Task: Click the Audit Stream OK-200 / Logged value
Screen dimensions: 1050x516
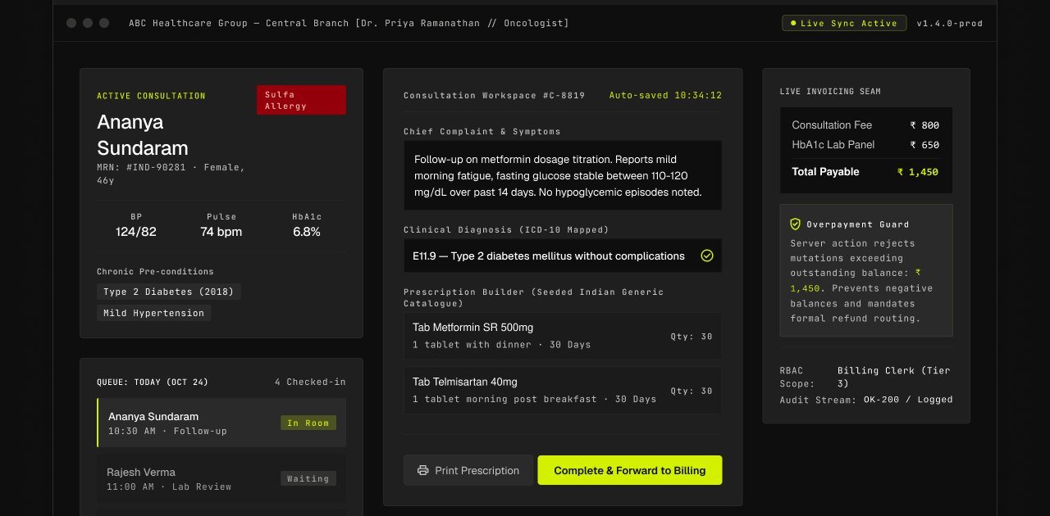Action: click(908, 400)
